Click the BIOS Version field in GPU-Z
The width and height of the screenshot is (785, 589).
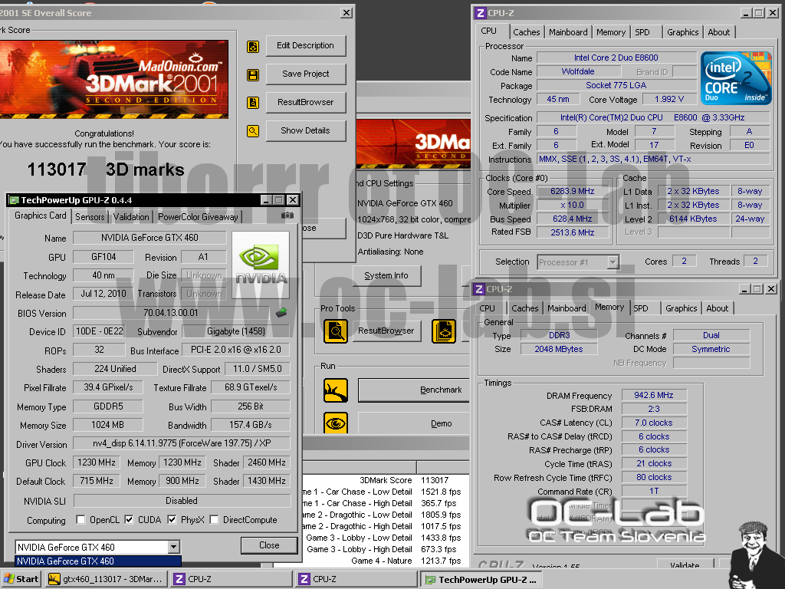[x=171, y=313]
